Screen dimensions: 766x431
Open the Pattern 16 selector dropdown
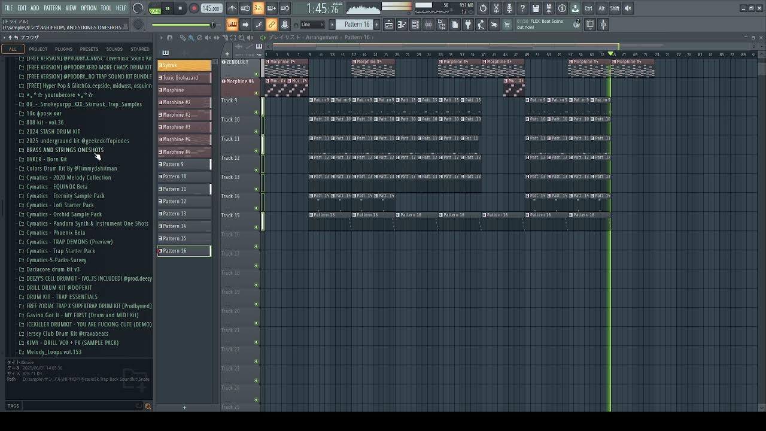pos(357,25)
